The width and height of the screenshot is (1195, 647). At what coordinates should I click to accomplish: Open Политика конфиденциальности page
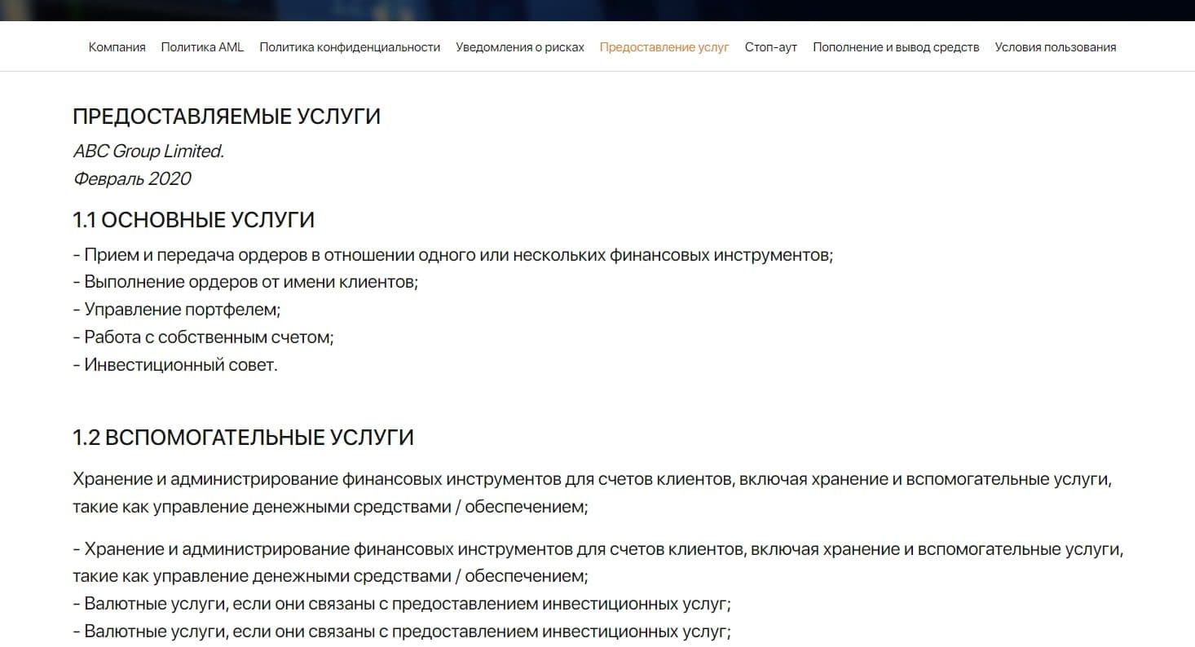pos(350,47)
